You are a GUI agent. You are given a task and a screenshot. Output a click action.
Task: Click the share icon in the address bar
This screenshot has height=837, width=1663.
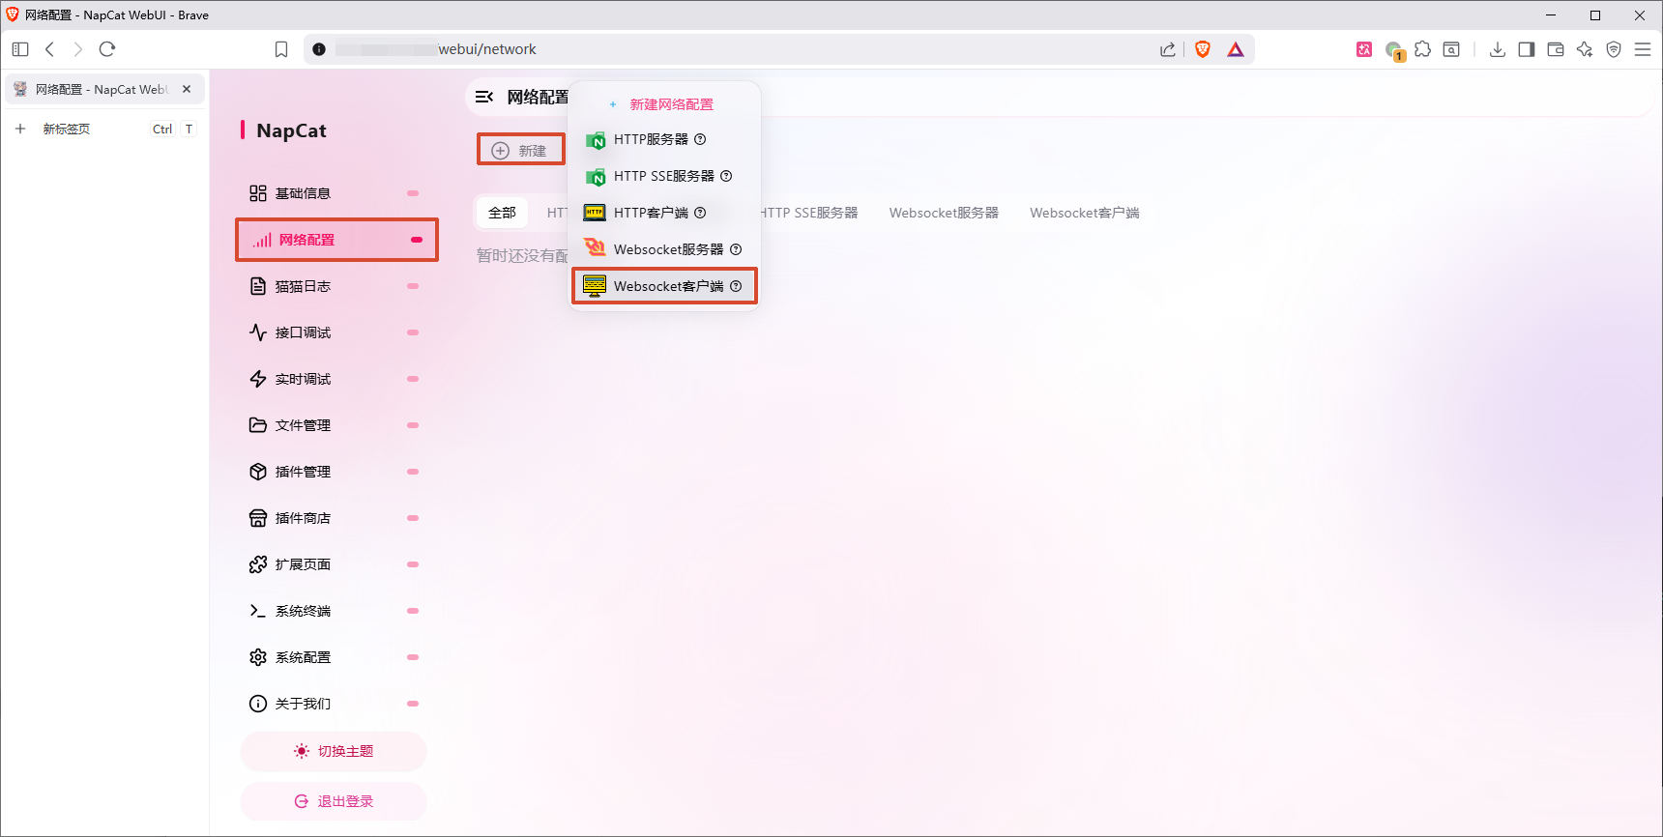pyautogui.click(x=1168, y=49)
